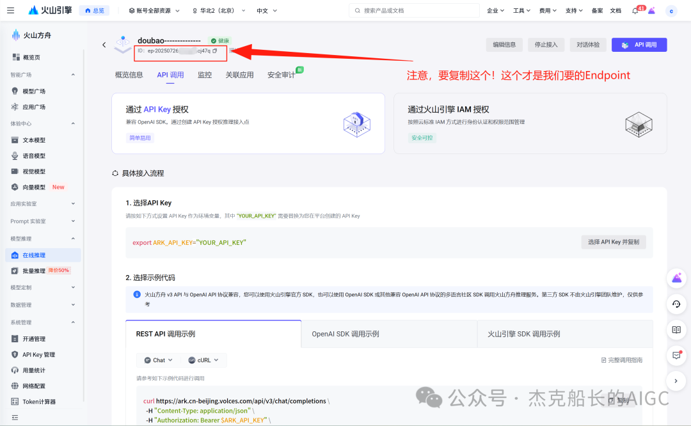Image resolution: width=691 pixels, height=426 pixels.
Task: Collapse the 系统管理 sidebar section
Action: click(x=44, y=322)
